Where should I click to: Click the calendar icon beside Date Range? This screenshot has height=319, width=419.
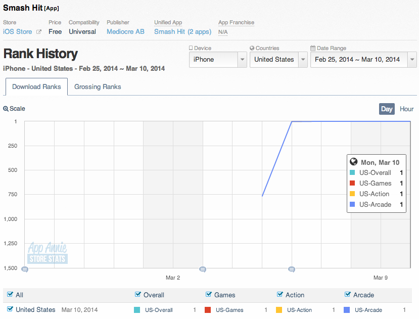(x=313, y=48)
